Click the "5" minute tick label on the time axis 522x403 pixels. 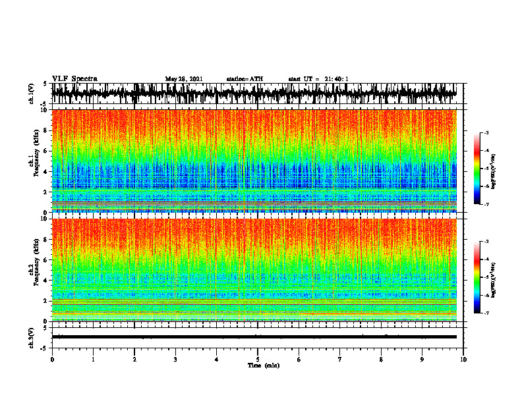tap(258, 360)
